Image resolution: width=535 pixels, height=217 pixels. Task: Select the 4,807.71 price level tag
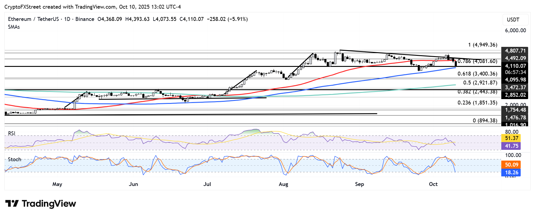point(515,51)
